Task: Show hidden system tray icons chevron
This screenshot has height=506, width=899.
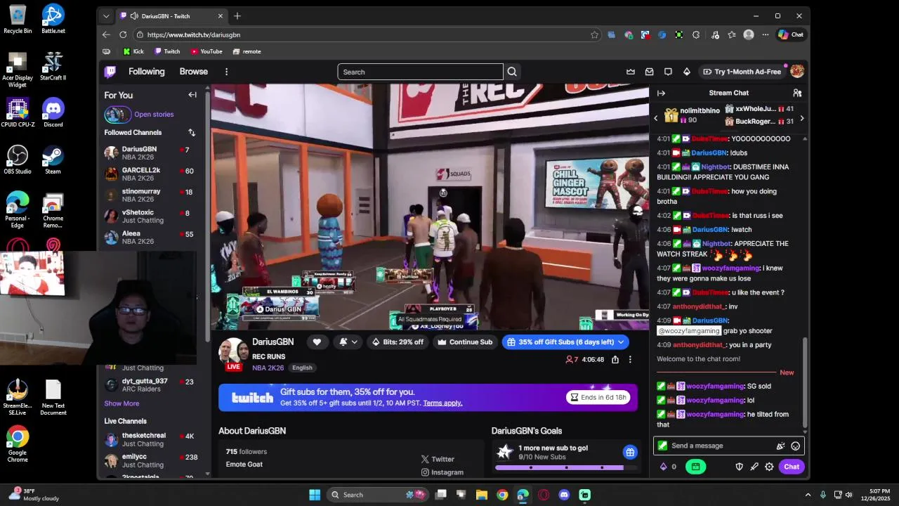Action: point(808,495)
